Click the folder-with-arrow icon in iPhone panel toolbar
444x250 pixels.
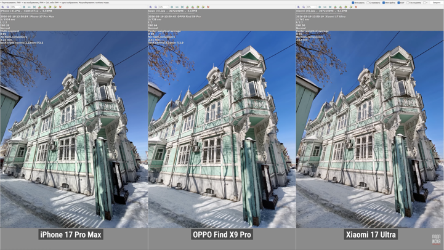[55, 7]
